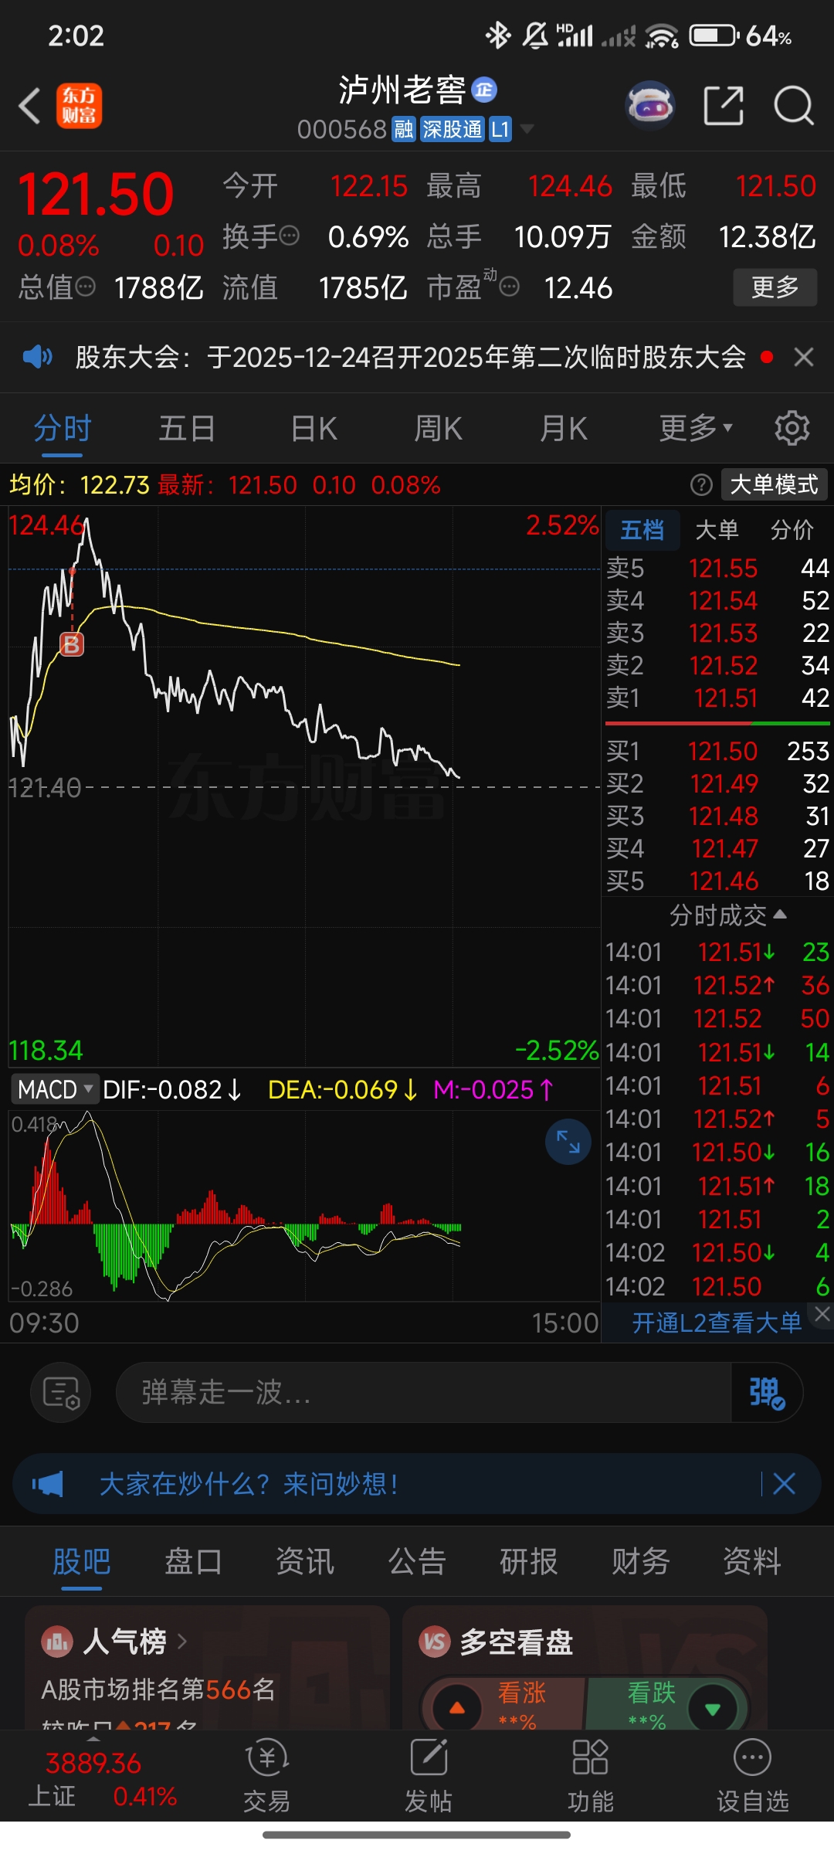
Task: Switch to the 股吧 tab
Action: (x=82, y=1562)
